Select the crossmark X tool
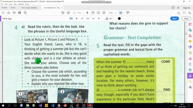This screenshot has width=193, height=108. point(77,19)
